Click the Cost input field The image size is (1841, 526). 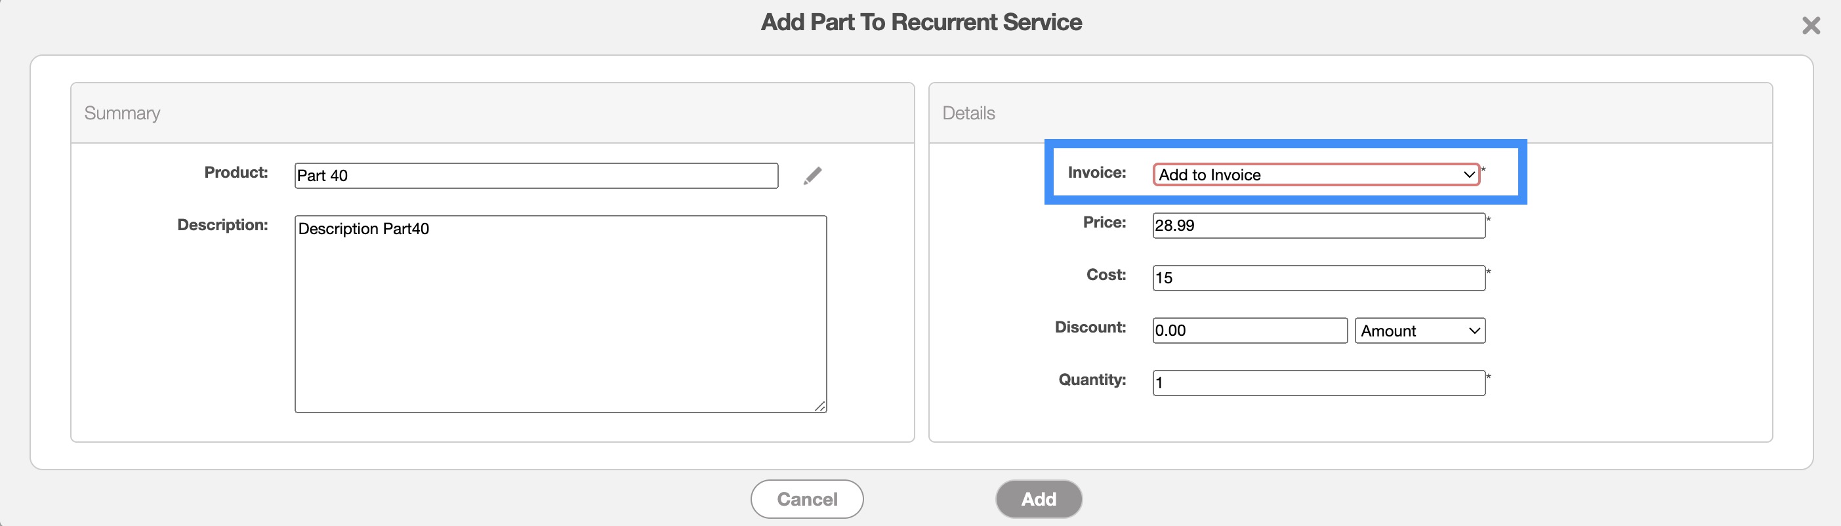coord(1318,278)
